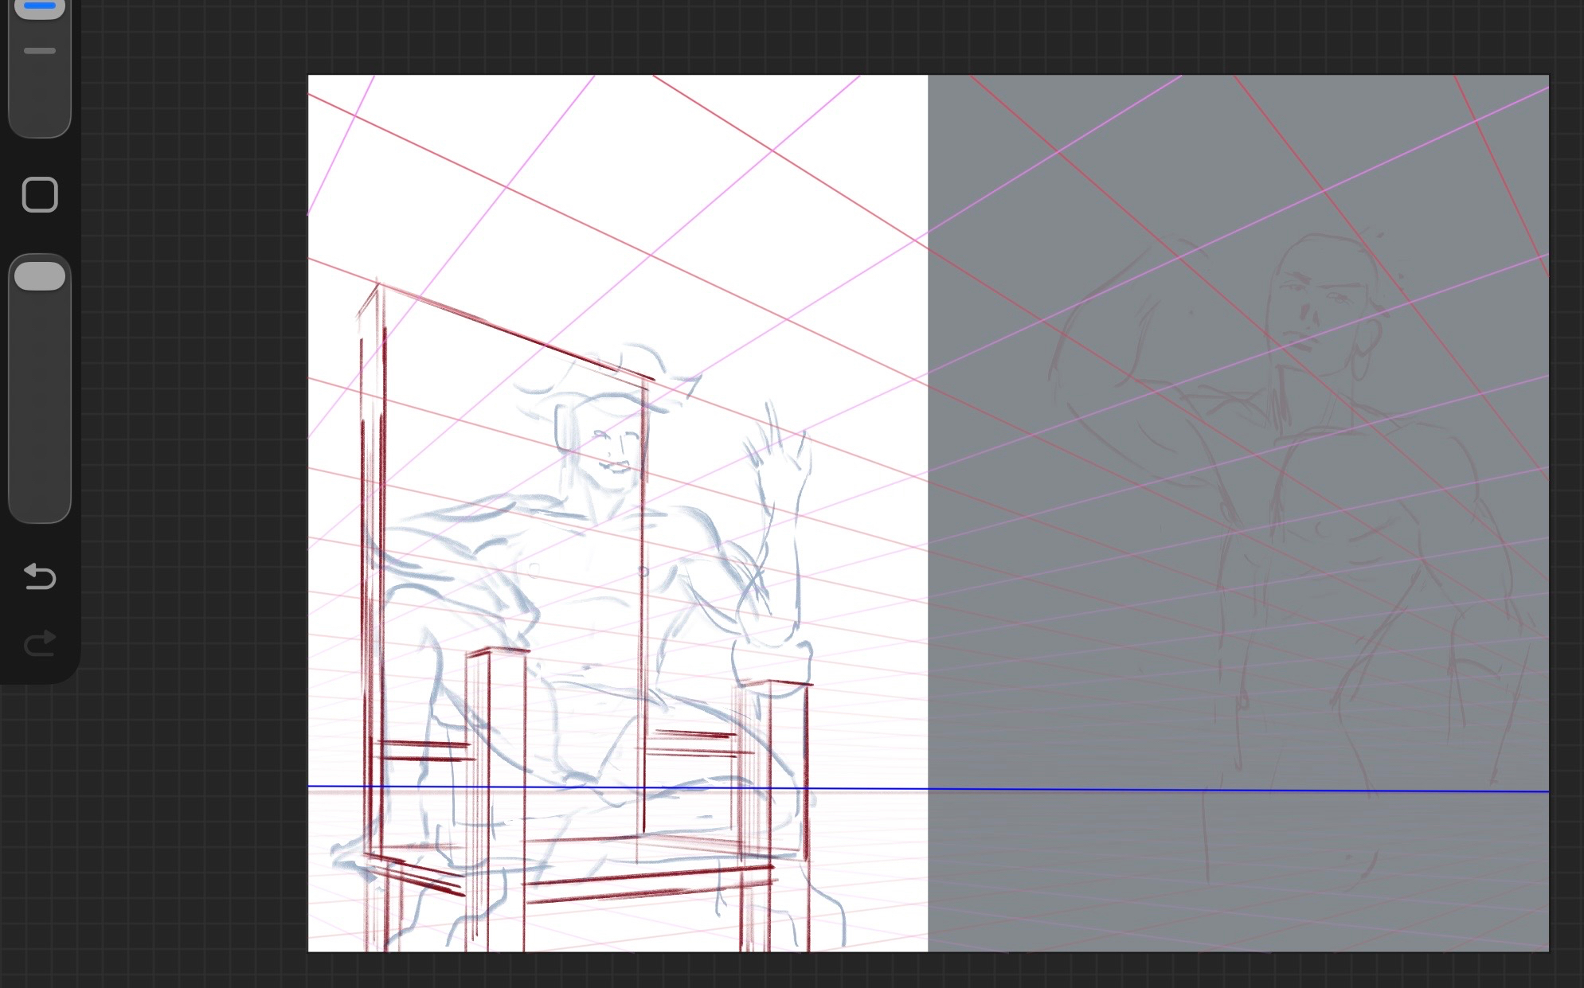
Task: Click the slanted top edge of chair backrest
Action: [x=518, y=333]
